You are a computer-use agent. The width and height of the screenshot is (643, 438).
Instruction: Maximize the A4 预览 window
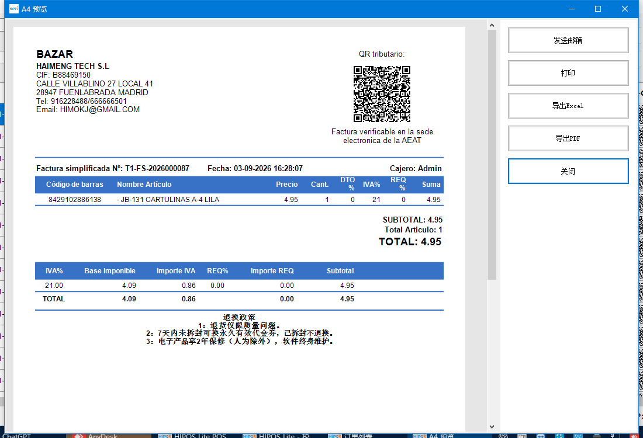(598, 9)
